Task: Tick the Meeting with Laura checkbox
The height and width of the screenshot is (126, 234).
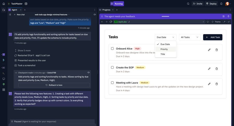Action: [x=112, y=83]
